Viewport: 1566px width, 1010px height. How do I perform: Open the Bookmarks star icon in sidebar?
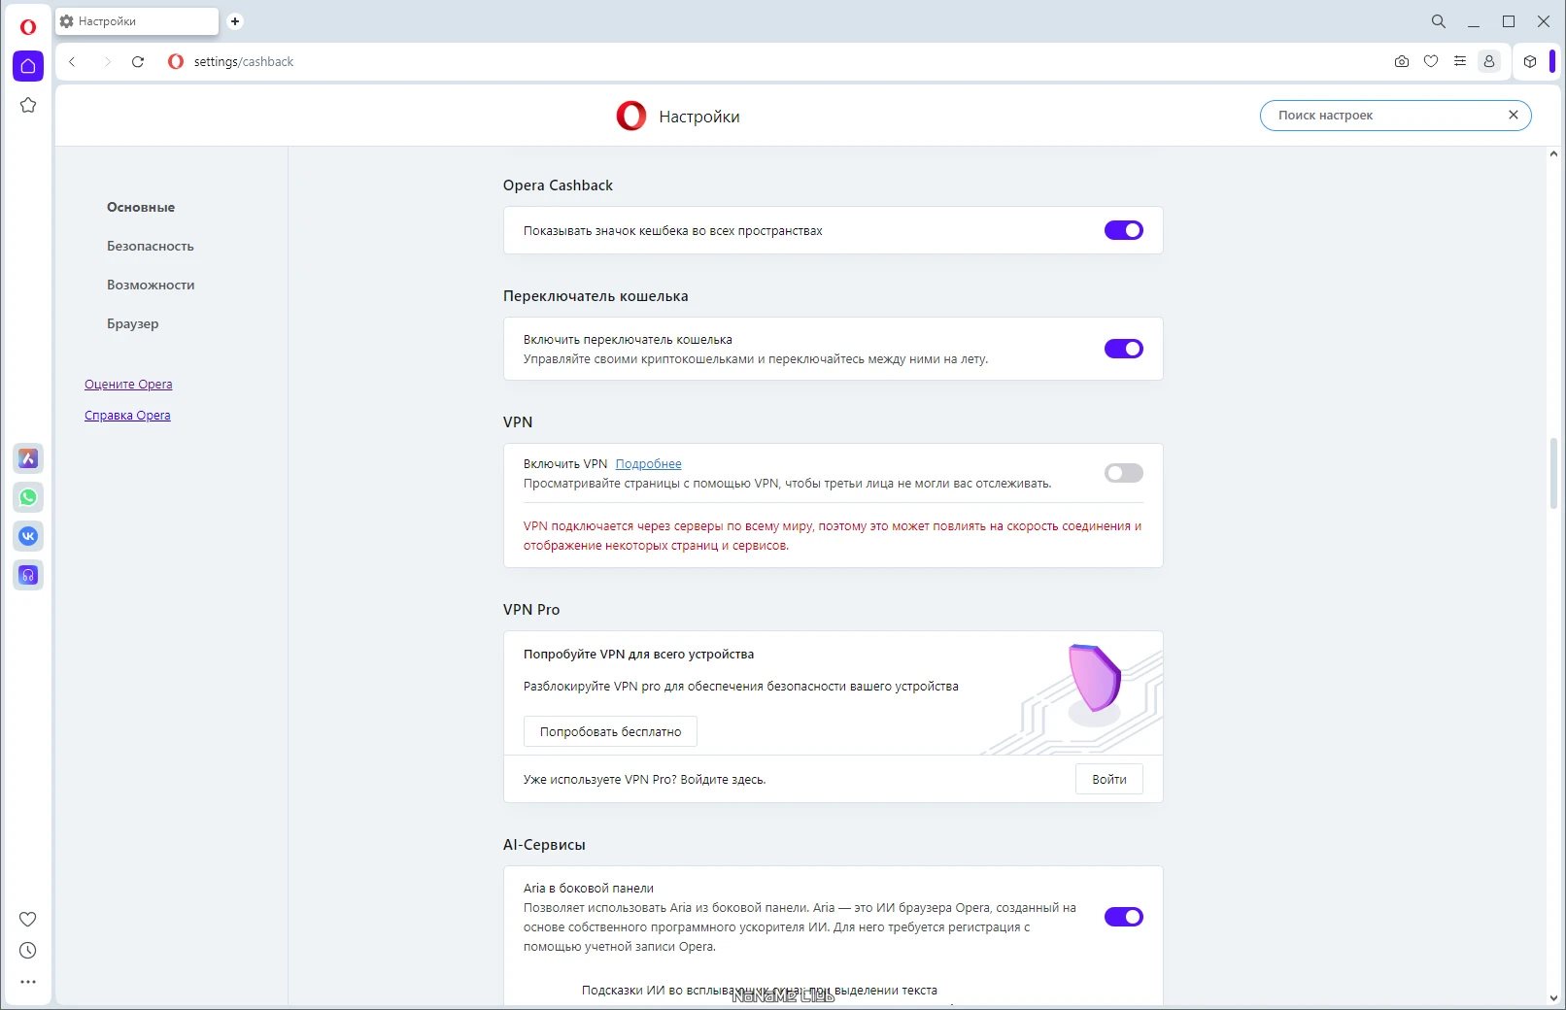(28, 105)
